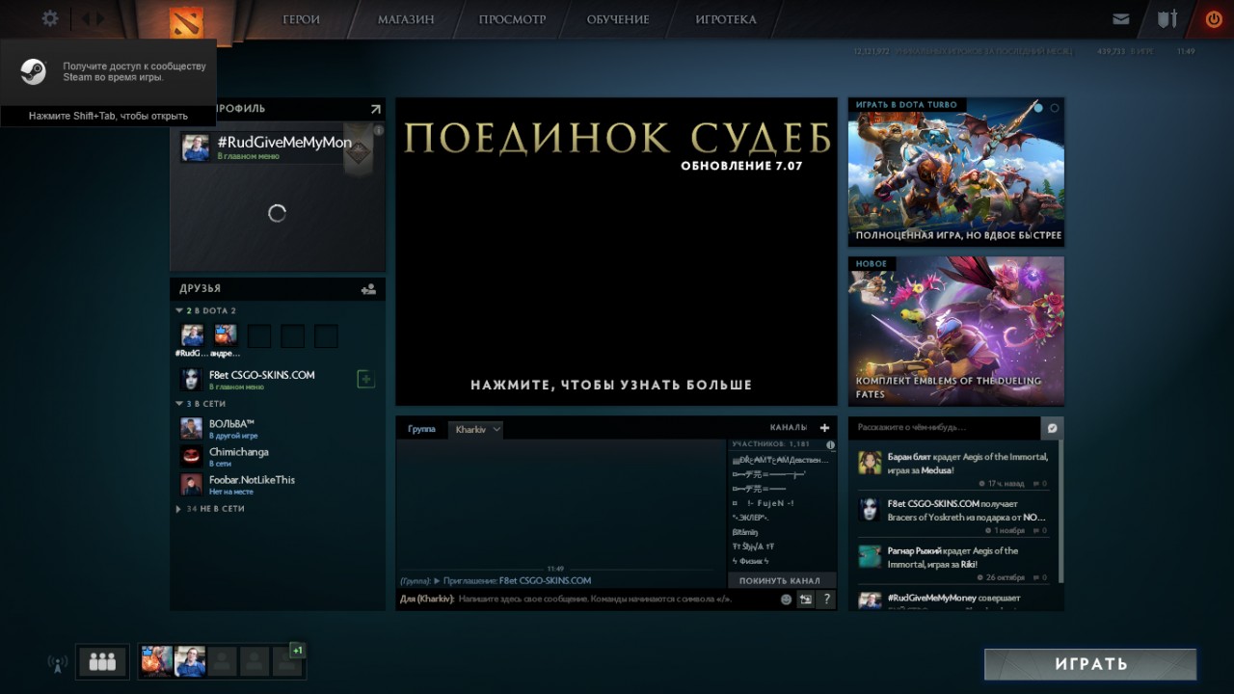Click the 'Расскажите о чём-нибудь' input field

(945, 427)
